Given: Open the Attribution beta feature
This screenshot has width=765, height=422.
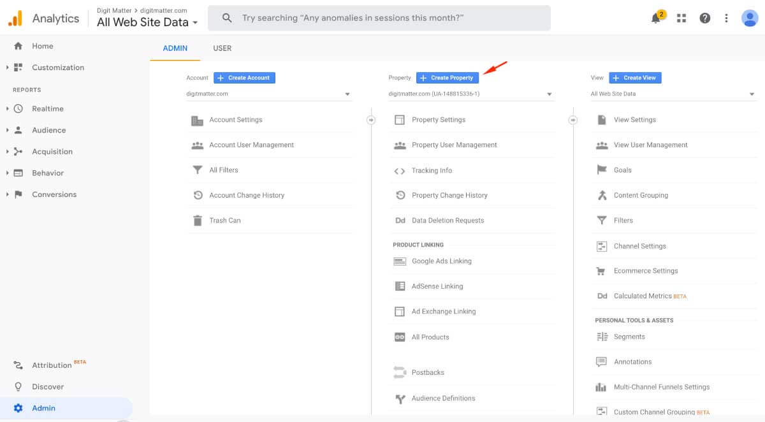Looking at the screenshot, I should point(52,365).
